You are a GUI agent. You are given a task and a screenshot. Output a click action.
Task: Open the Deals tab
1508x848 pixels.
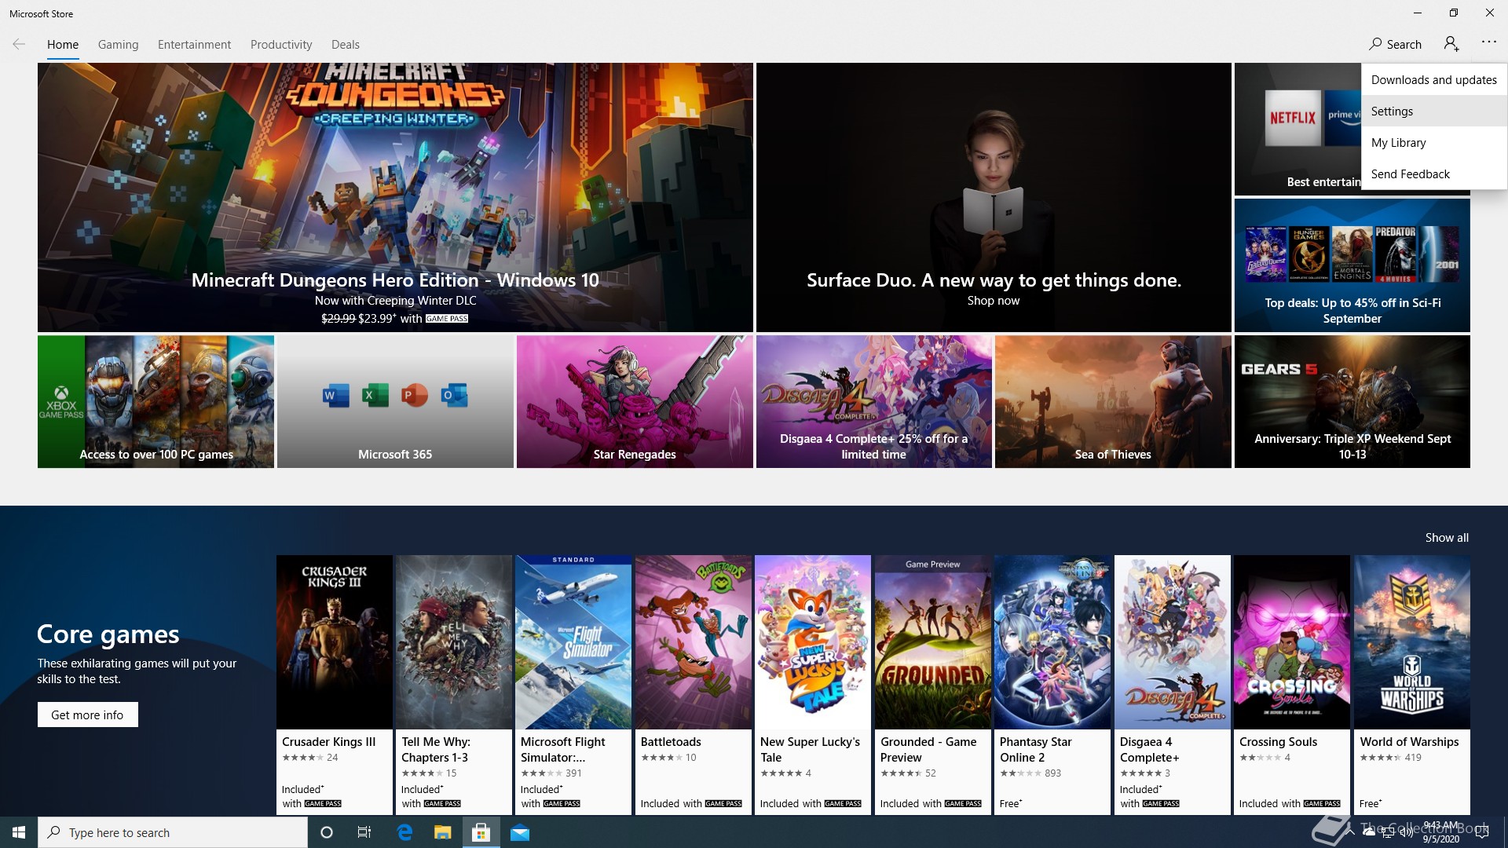(345, 45)
